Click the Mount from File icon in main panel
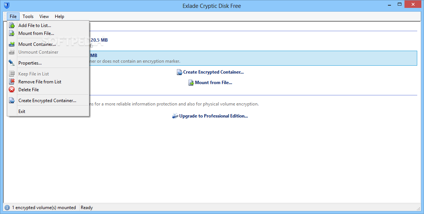Viewport: 424px width, 214px height. click(191, 83)
